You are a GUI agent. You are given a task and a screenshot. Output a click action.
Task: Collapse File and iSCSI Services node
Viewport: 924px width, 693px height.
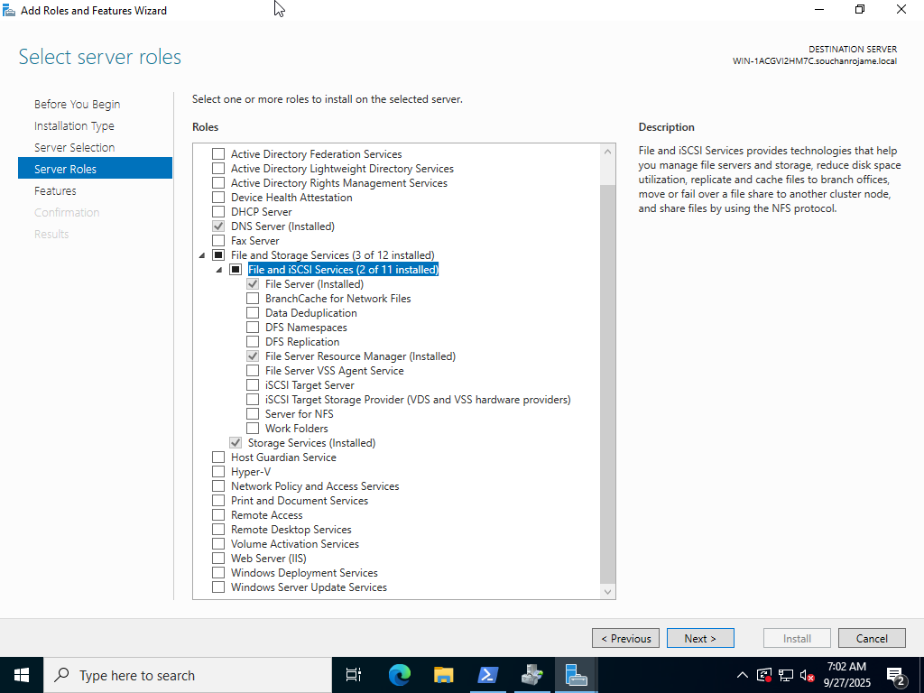(218, 269)
